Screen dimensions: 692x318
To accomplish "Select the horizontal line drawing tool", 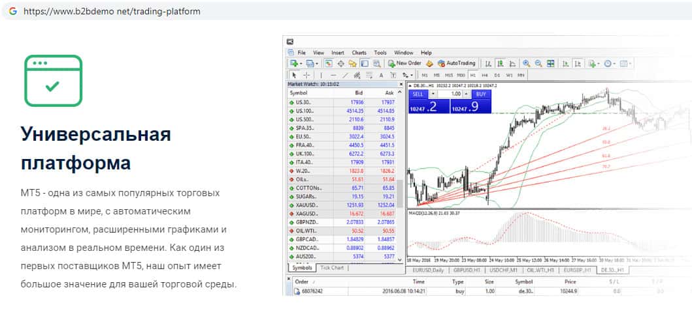I will coord(333,75).
